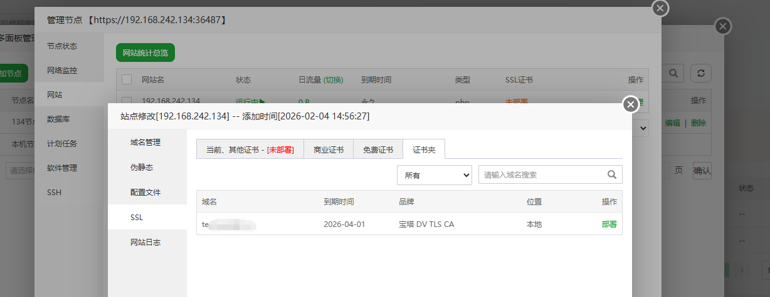This screenshot has width=770, height=297.
Task: Open the 所有 certificate filter dropdown
Action: click(x=434, y=175)
